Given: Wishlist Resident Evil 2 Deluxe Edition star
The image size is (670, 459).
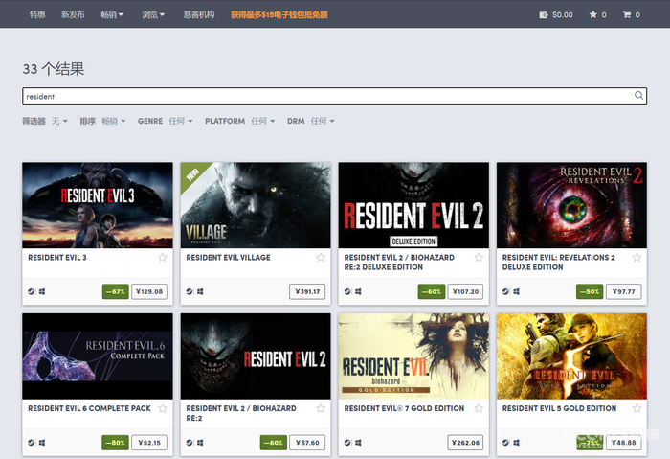Looking at the screenshot, I should (479, 257).
